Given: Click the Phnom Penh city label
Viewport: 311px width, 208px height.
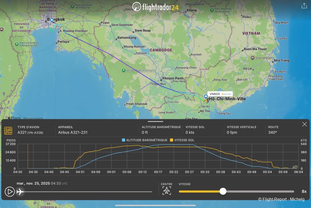Looking at the screenshot, I should (x=173, y=78).
